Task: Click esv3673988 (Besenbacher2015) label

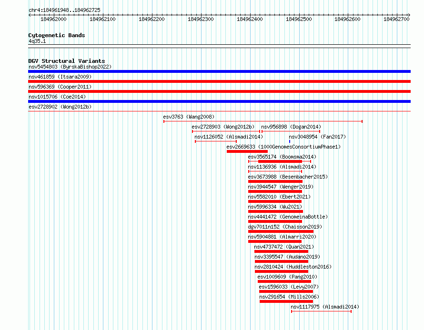Action: (288, 177)
